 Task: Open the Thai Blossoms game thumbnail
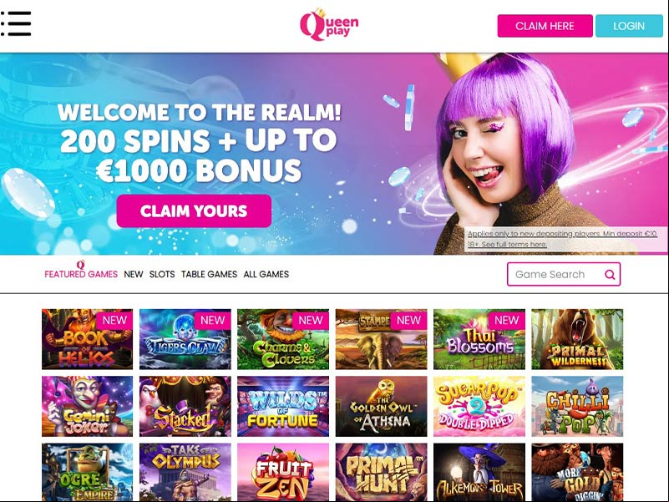[x=479, y=339]
